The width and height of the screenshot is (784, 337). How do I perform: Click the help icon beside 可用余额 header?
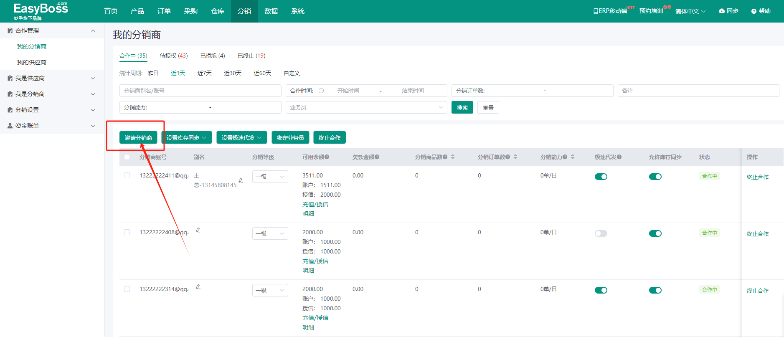[327, 157]
